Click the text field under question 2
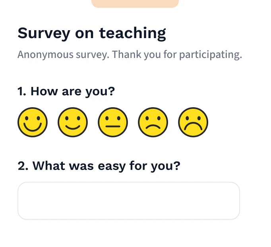Image resolution: width=271 pixels, height=247 pixels. coord(128,201)
